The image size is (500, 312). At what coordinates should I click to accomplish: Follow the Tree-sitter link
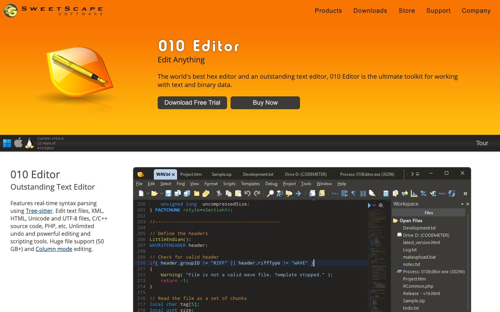click(39, 211)
